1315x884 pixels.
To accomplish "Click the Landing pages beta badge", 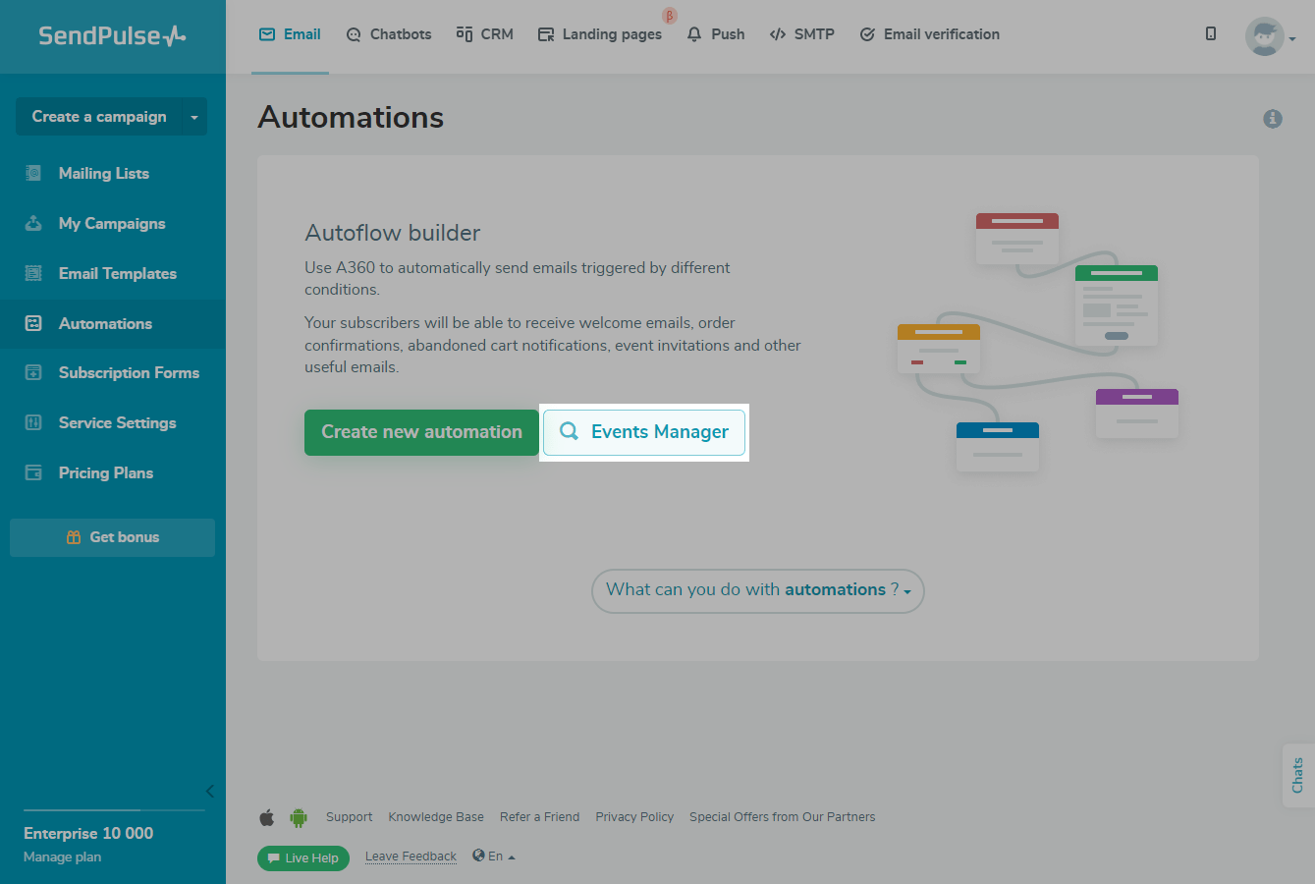I will point(670,16).
